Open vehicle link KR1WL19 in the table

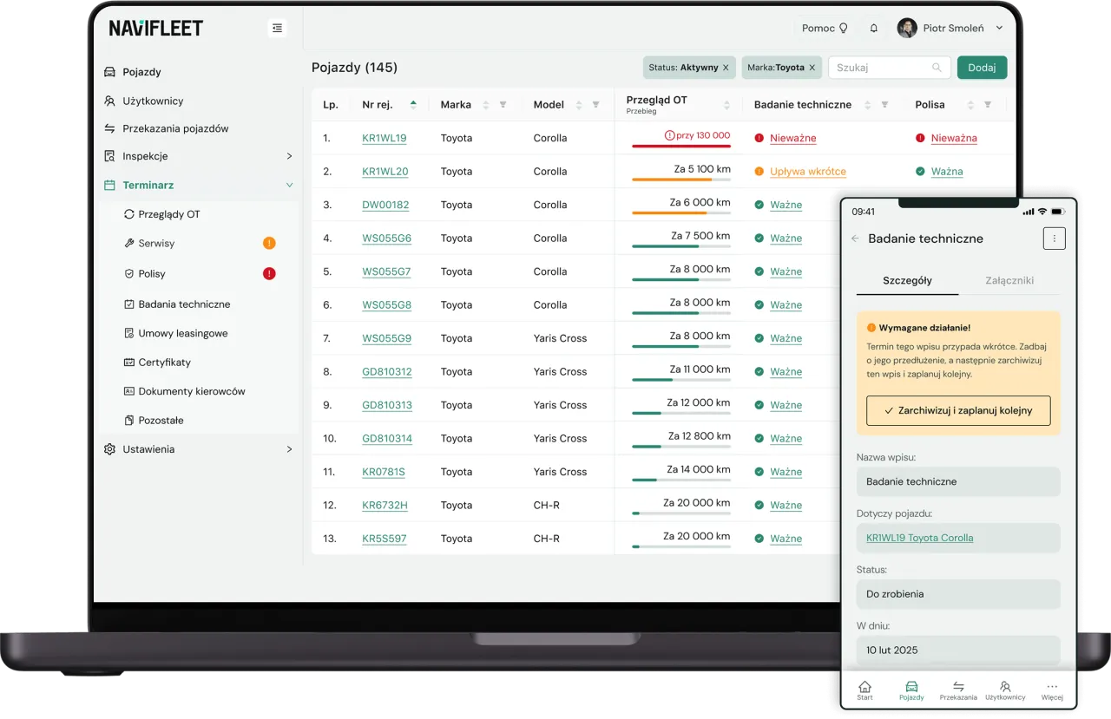click(x=384, y=138)
